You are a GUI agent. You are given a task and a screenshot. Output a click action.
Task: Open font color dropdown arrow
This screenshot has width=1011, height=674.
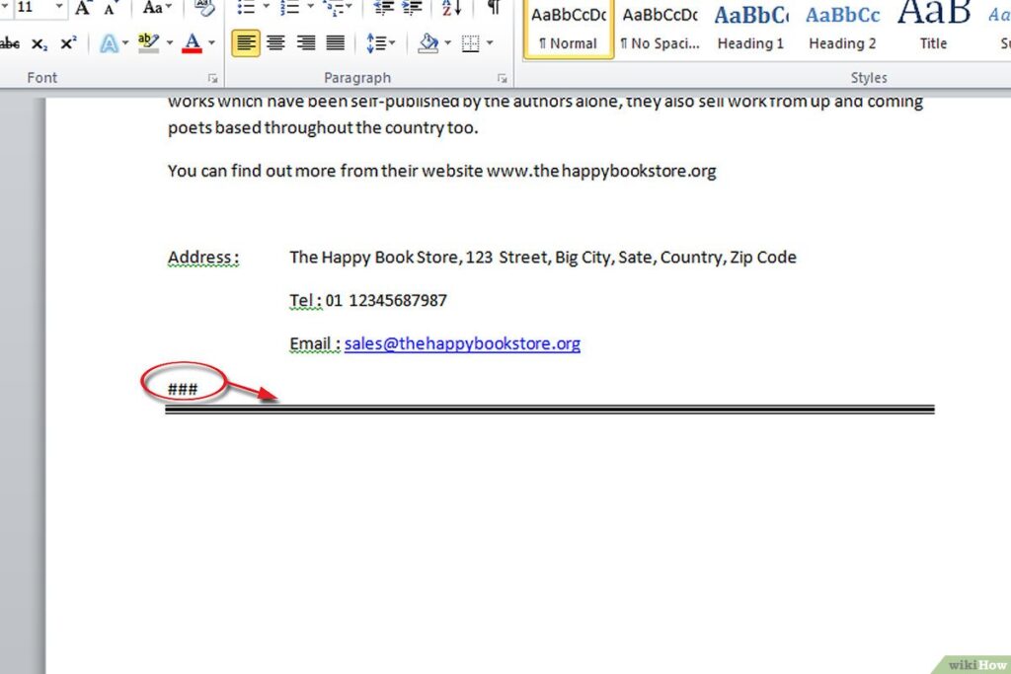[211, 43]
